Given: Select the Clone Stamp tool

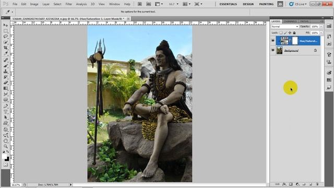Looking at the screenshot, I should coord(6,72).
